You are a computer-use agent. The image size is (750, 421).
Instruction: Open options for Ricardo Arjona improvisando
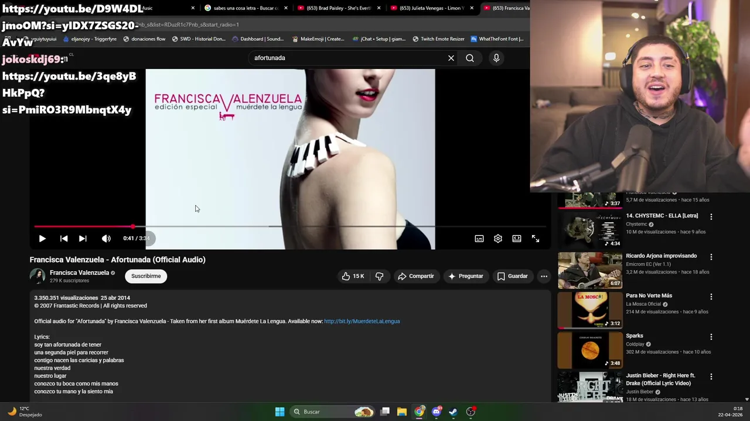tap(711, 257)
